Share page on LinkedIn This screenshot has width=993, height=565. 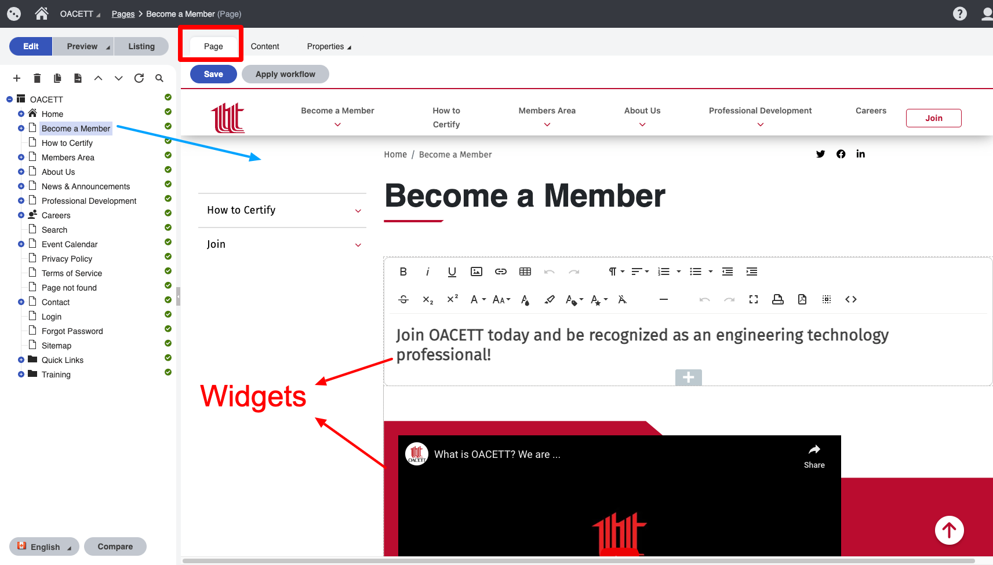[861, 154]
